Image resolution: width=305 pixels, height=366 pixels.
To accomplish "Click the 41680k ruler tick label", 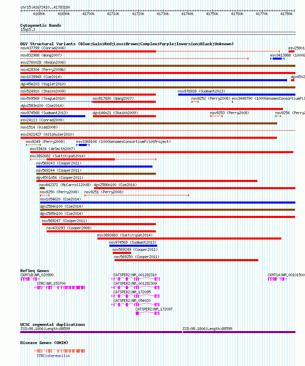I will (x=39, y=14).
